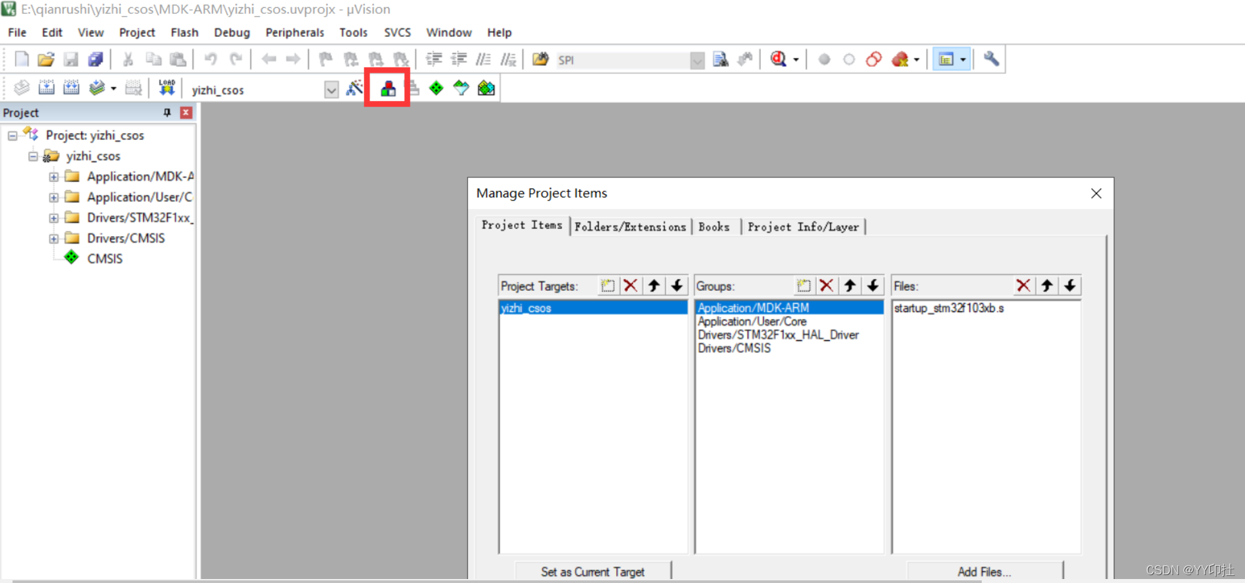
Task: Insert bookmark flag icon
Action: coord(325,59)
